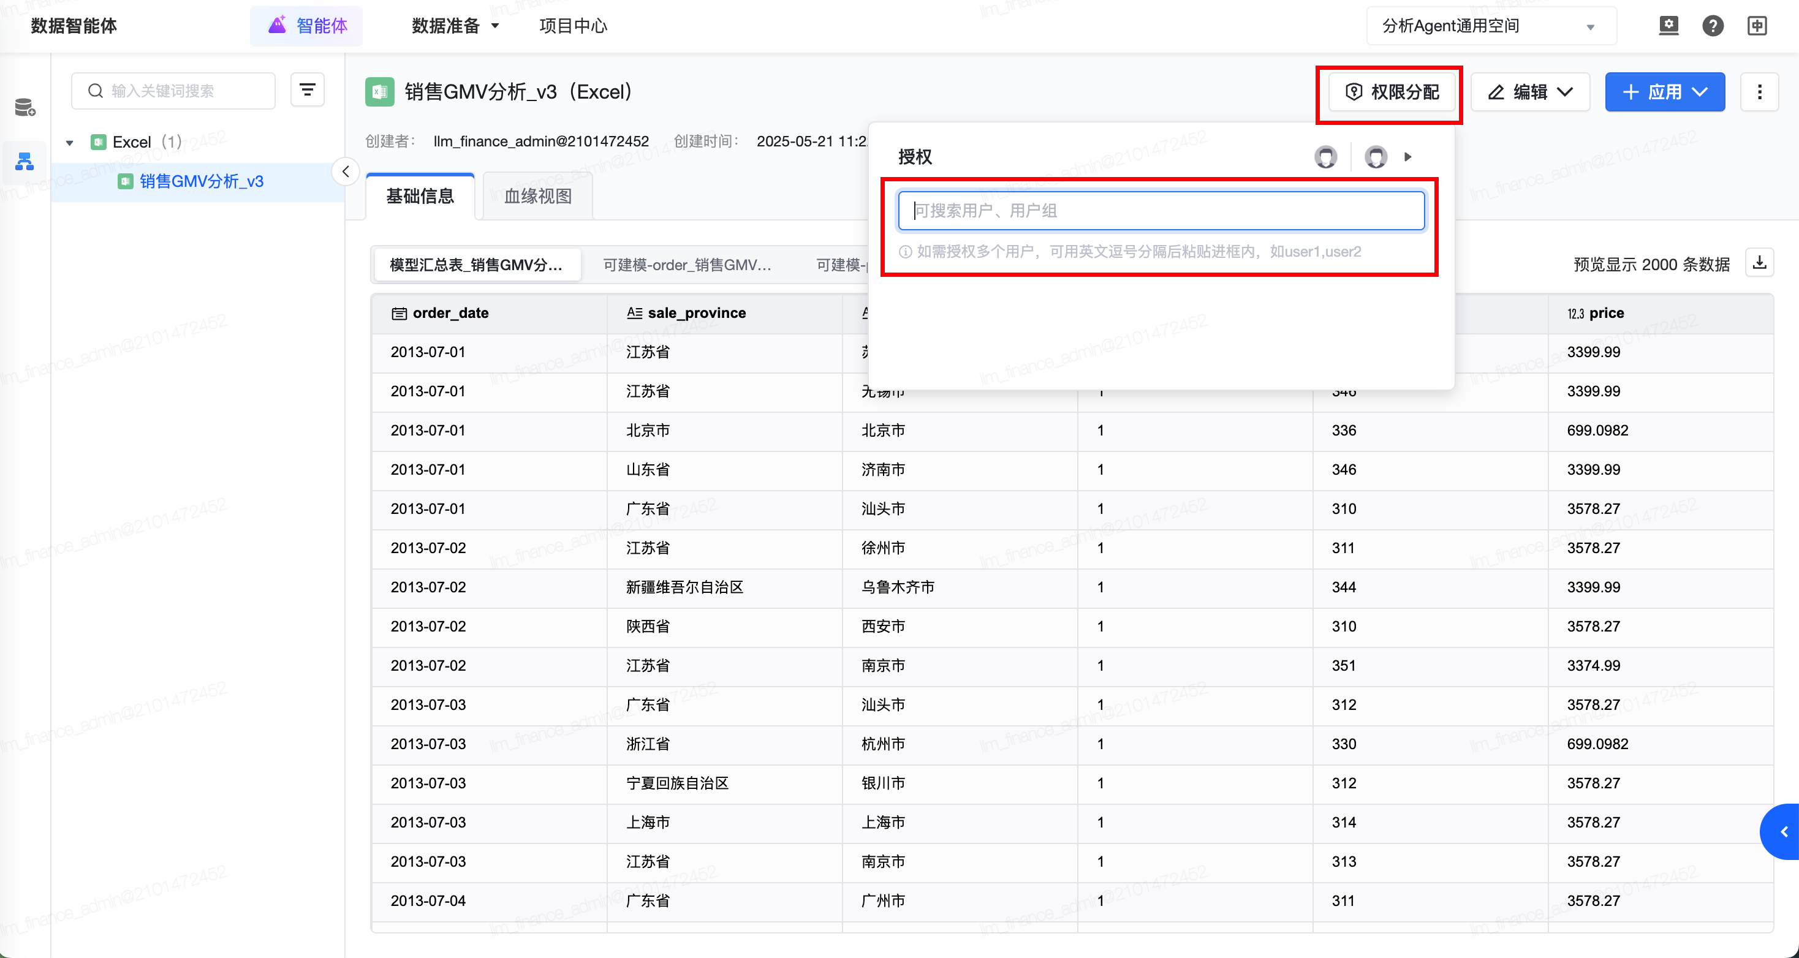Click first user avatar in authorization panel
The image size is (1799, 958).
click(x=1326, y=157)
